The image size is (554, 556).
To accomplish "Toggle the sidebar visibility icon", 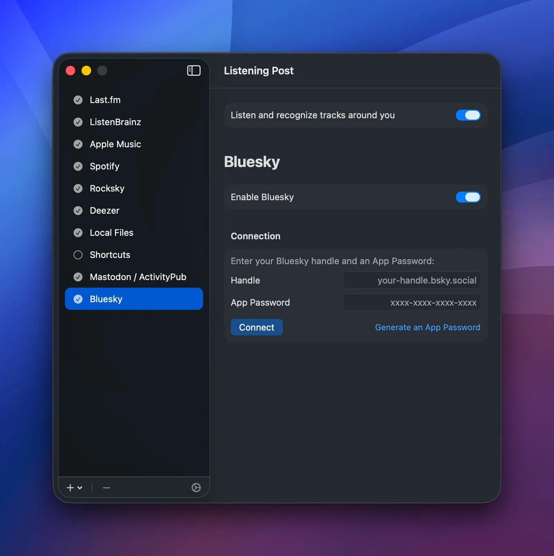I will pos(194,71).
